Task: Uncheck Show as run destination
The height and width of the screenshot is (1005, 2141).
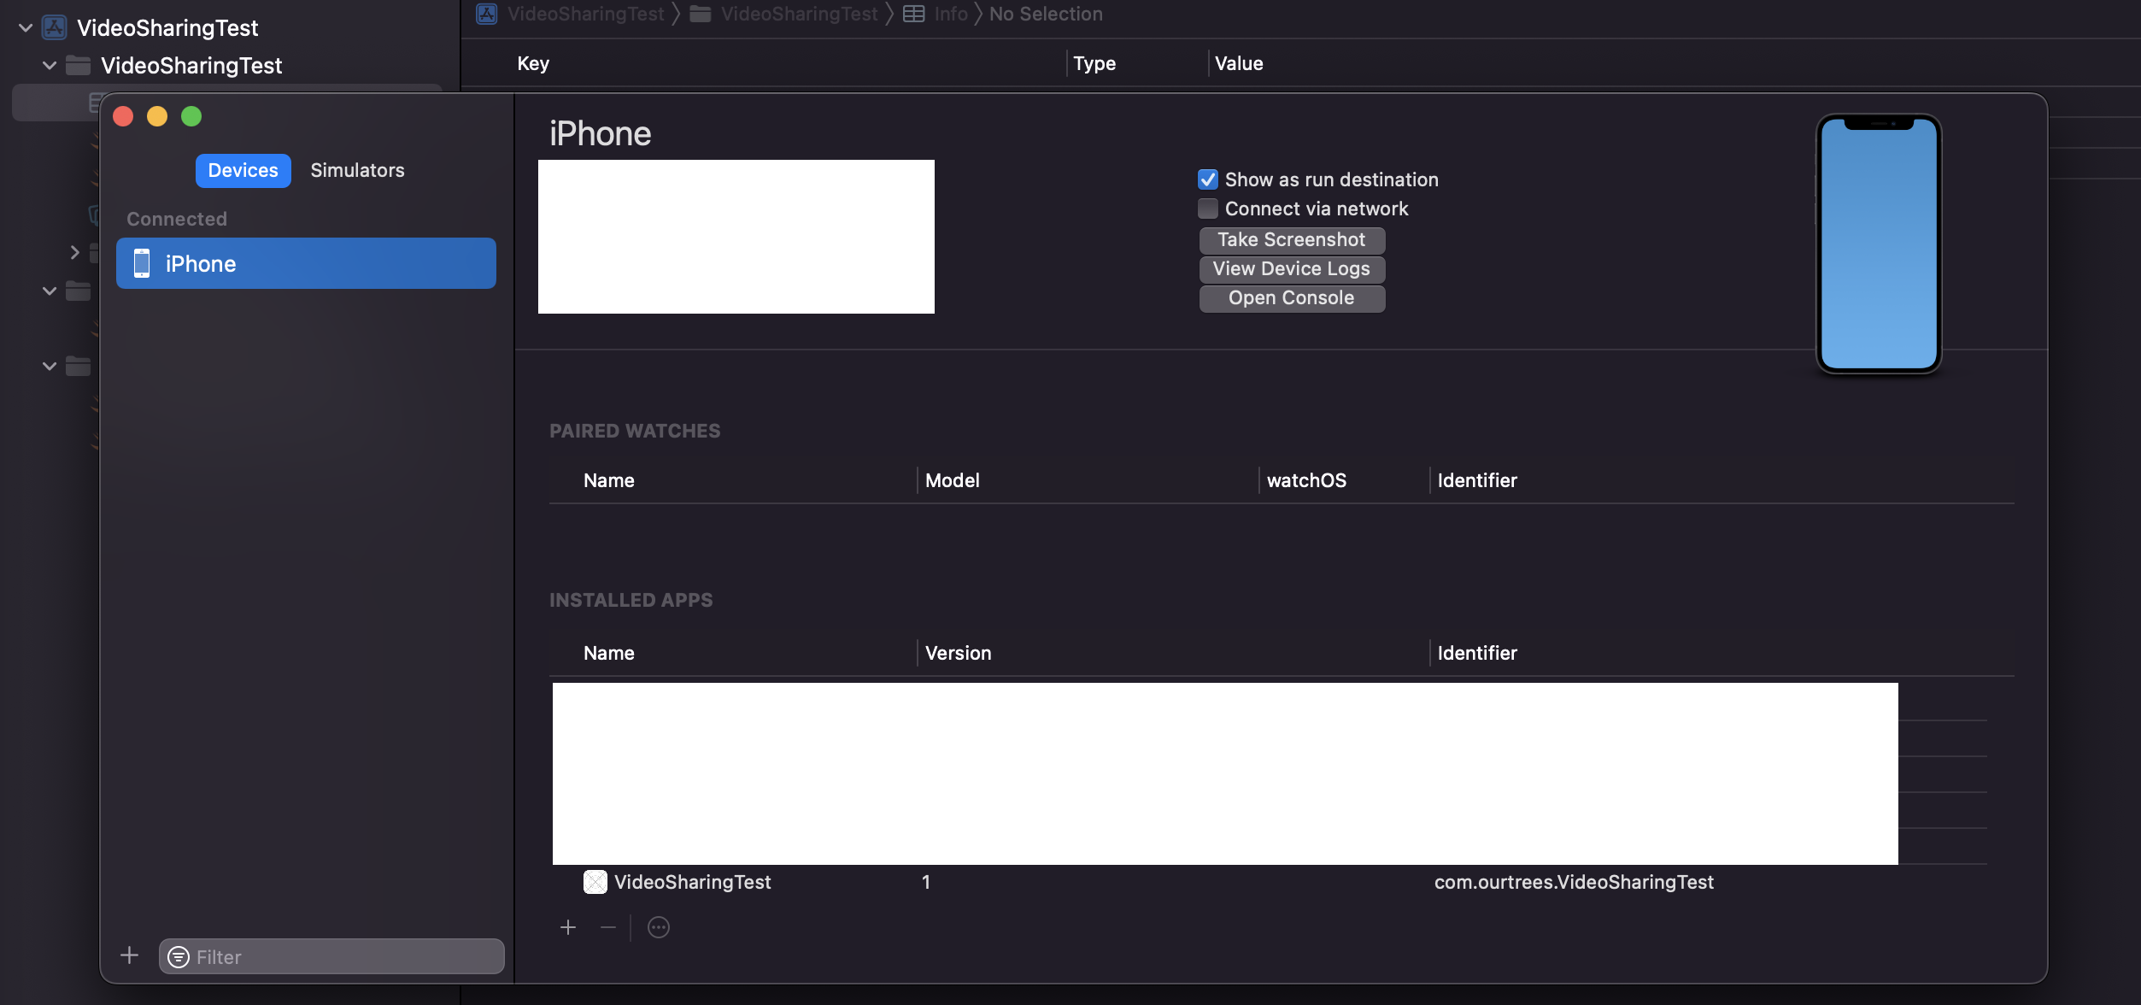Action: (x=1207, y=179)
